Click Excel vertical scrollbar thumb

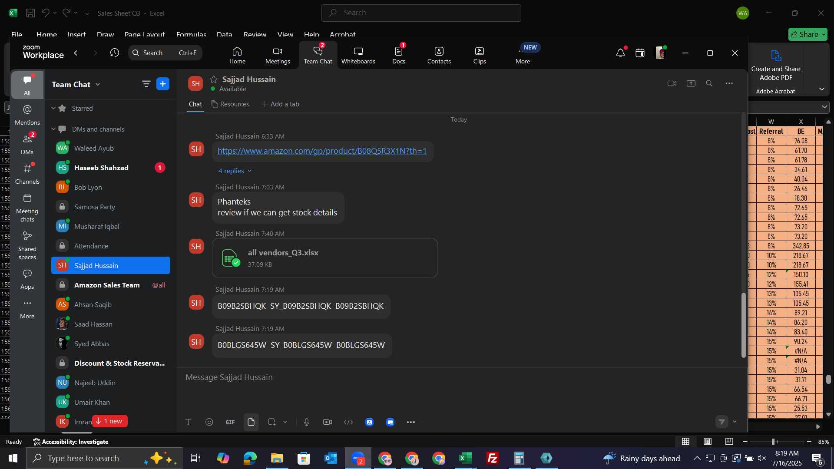click(x=829, y=379)
